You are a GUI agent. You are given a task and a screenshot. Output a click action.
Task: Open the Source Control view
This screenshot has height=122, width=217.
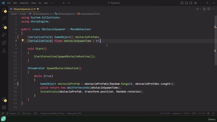tap(4, 26)
